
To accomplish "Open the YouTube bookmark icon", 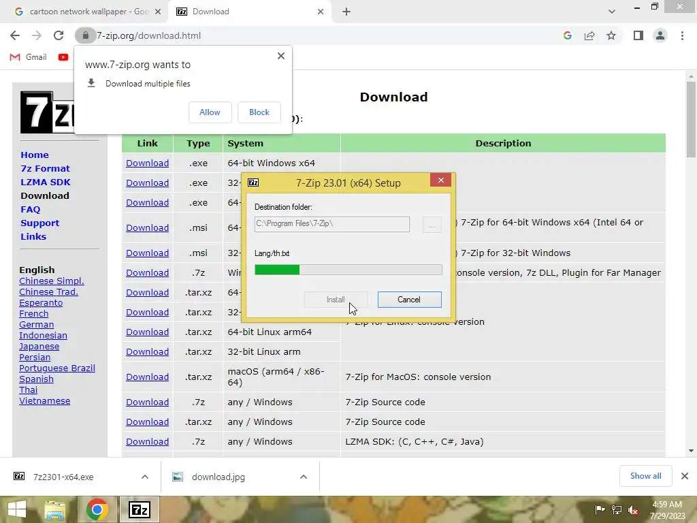I will click(63, 57).
